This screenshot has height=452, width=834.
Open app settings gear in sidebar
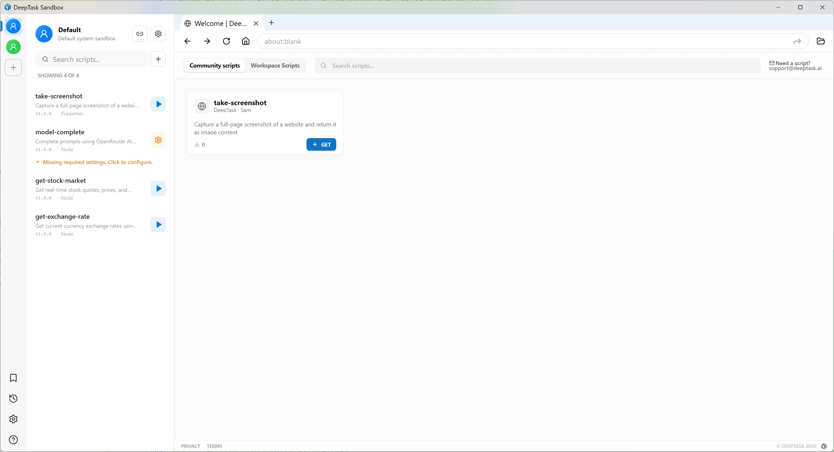coord(13,419)
